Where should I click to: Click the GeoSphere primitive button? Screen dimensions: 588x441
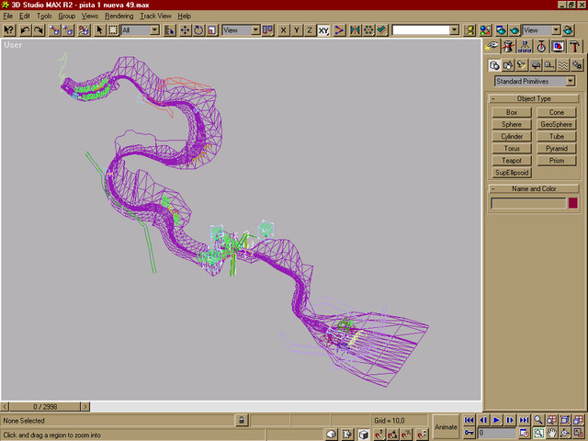coord(557,124)
